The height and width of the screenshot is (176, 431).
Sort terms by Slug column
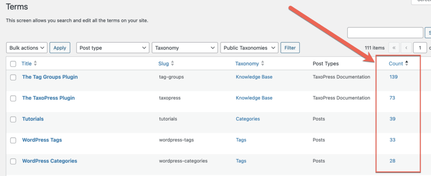(164, 64)
